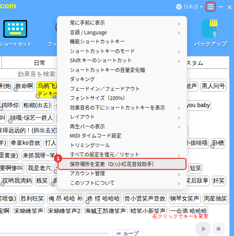Expand ショートカットキーのモード submenu

[122, 51]
